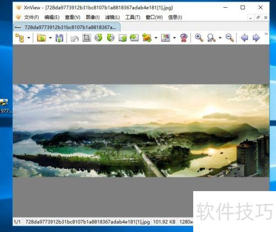The width and height of the screenshot is (276, 232).
Task: Expand the open folder dropdown arrow
Action: click(x=50, y=38)
